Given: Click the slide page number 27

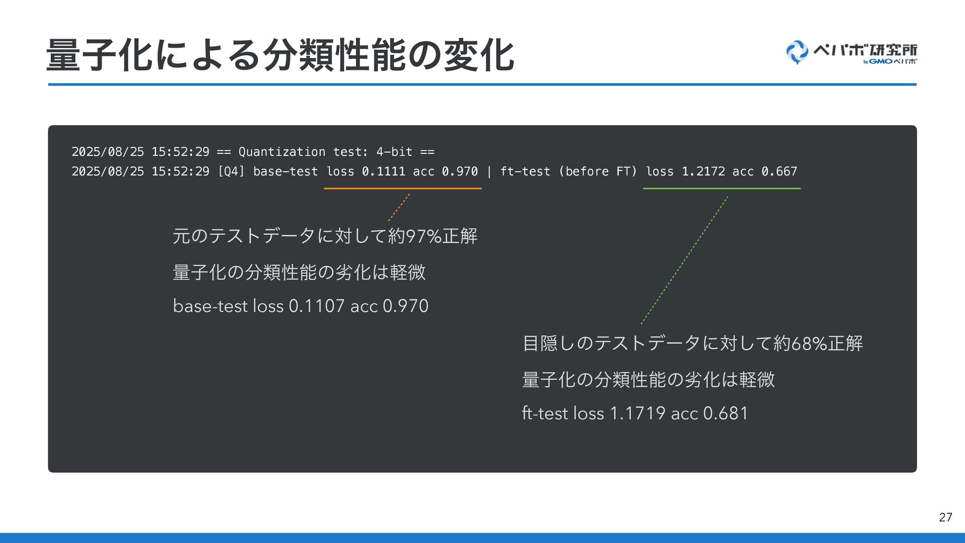Looking at the screenshot, I should point(945,517).
